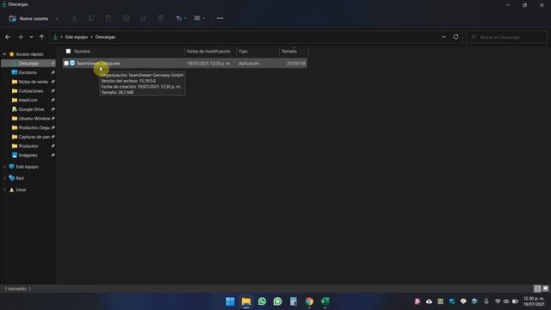Open the Windows Start menu
The height and width of the screenshot is (310, 551).
pos(230,301)
